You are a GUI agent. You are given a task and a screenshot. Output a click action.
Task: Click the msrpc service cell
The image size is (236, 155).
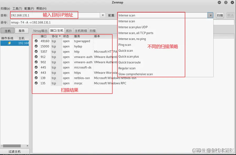pyautogui.click(x=78, y=83)
